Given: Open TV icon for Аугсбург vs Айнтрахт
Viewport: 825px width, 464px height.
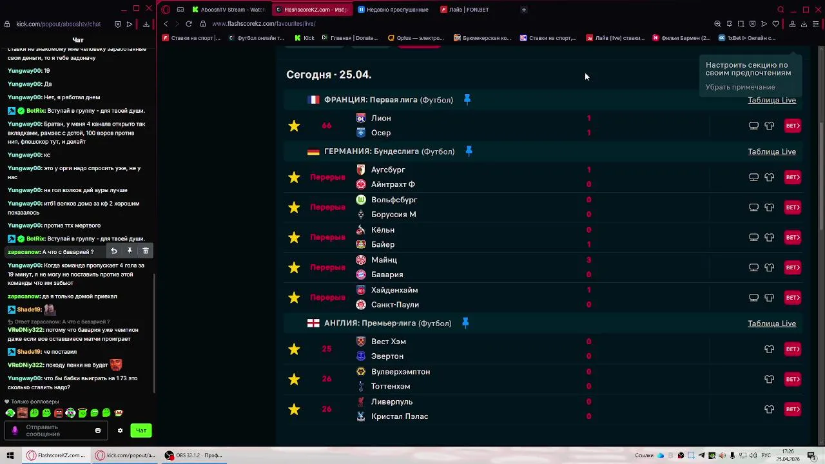Looking at the screenshot, I should point(753,177).
